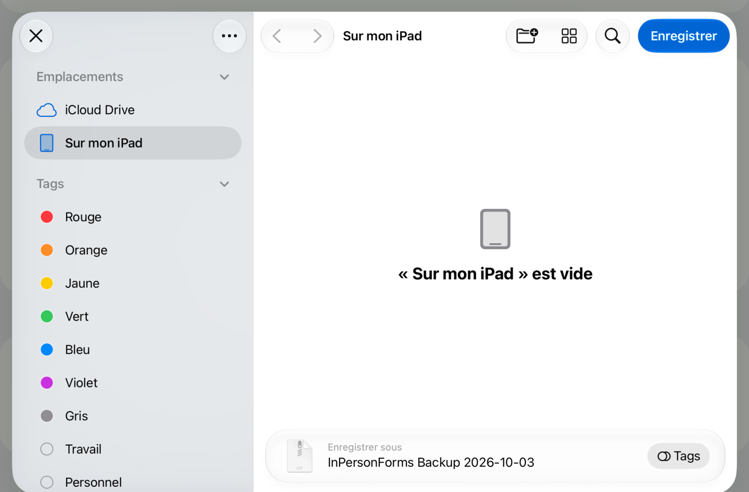Click the iPad icon beside Sur mon iPad
Image resolution: width=749 pixels, height=492 pixels.
47,143
